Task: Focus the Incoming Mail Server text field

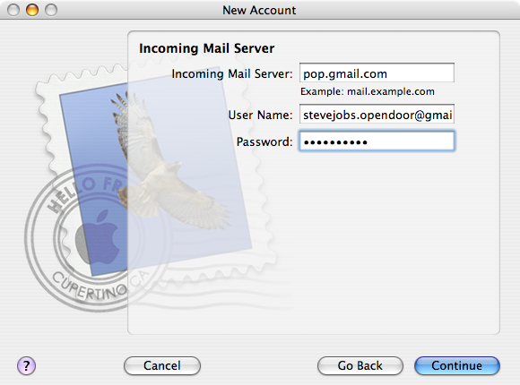Action: 377,73
